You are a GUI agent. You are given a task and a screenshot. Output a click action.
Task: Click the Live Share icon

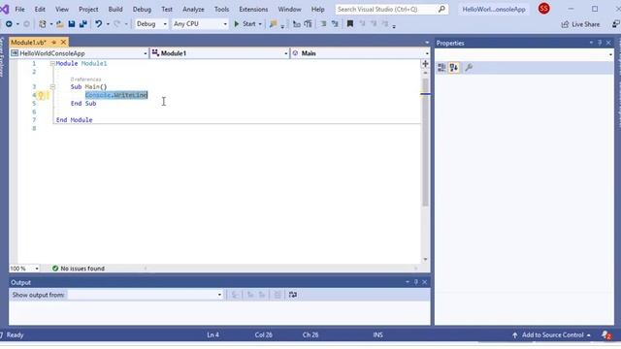click(x=565, y=24)
